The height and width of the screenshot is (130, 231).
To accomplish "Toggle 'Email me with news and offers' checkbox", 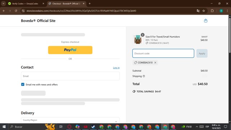I will coord(23,84).
